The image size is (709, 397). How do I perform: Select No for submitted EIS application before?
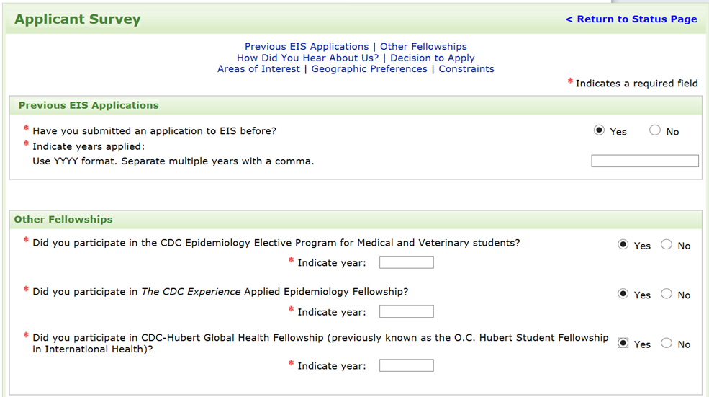pyautogui.click(x=654, y=130)
